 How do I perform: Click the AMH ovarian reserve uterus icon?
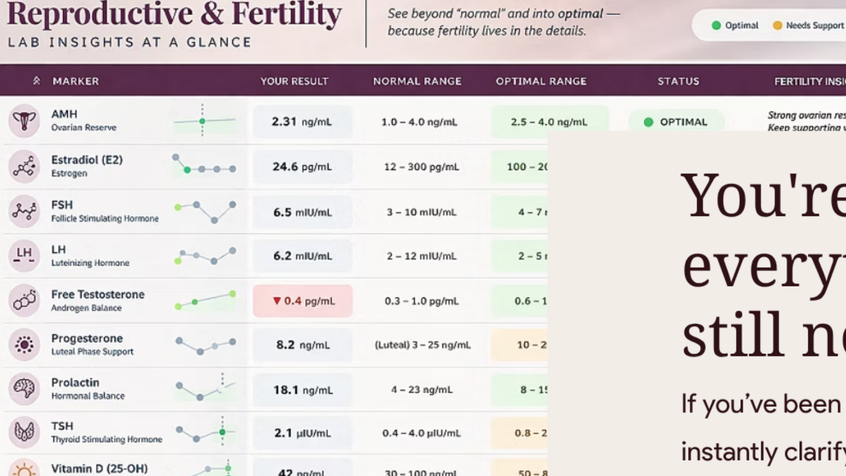pyautogui.click(x=24, y=121)
